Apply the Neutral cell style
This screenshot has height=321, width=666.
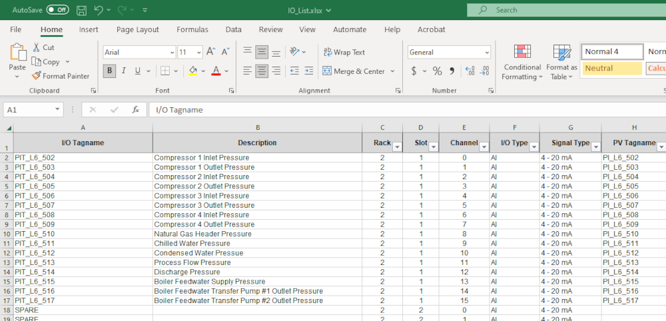coord(612,69)
